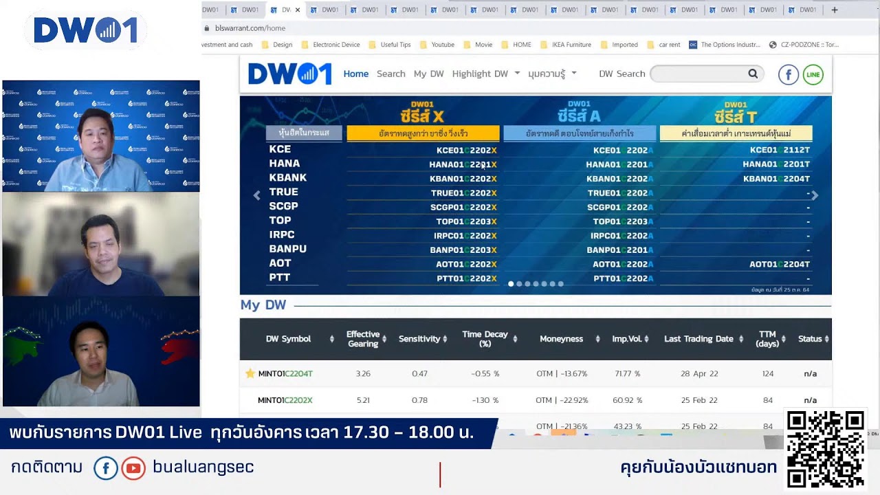Open the IRPC01C2202A warrant link

coord(621,236)
